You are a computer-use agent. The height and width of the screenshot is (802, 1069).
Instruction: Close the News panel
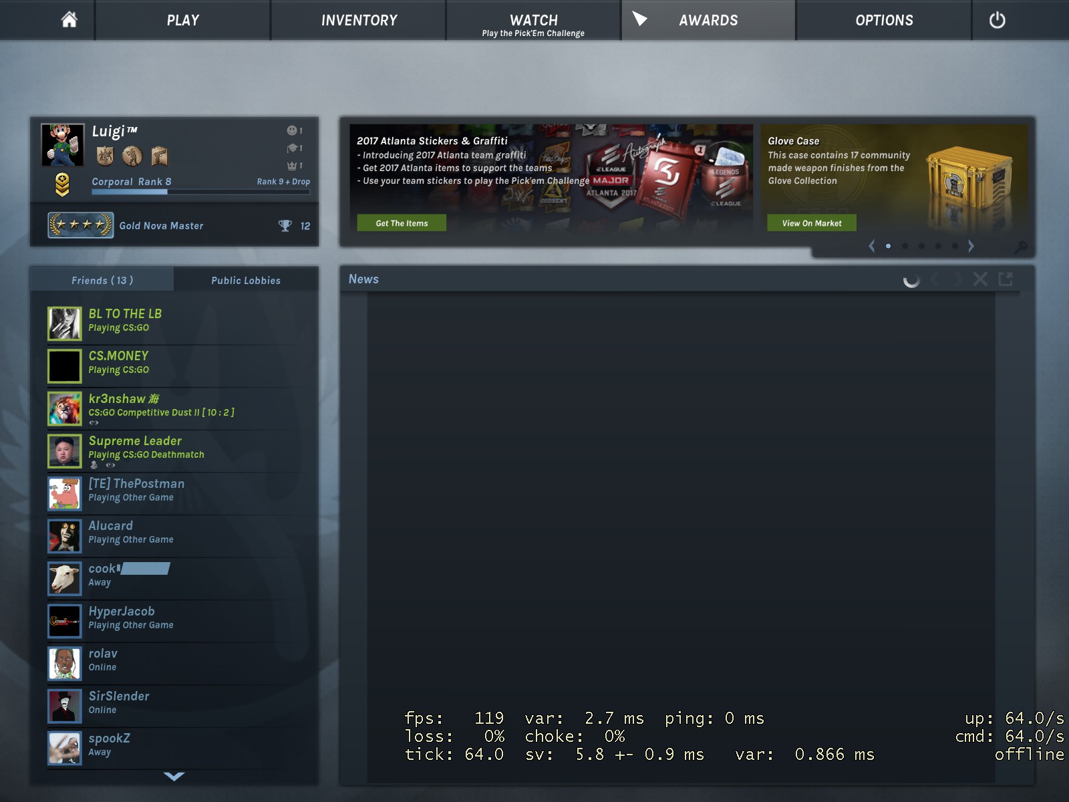[980, 279]
